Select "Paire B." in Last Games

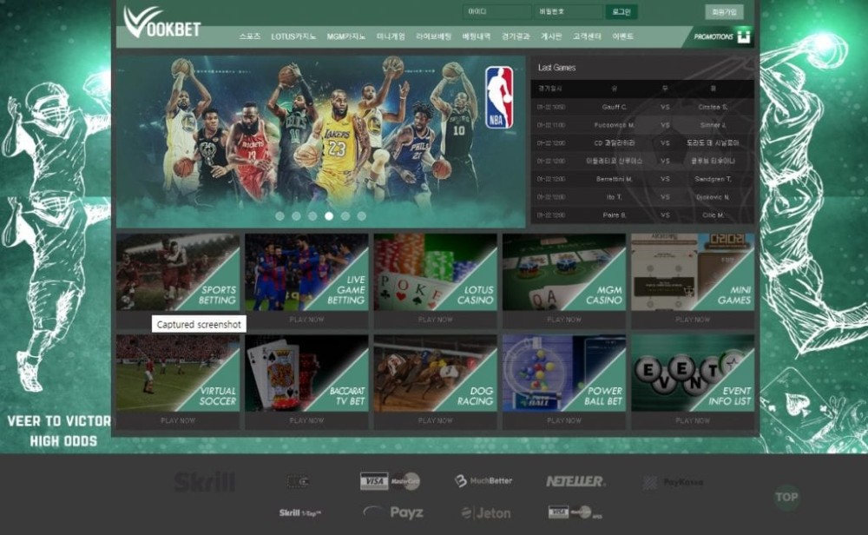614,215
